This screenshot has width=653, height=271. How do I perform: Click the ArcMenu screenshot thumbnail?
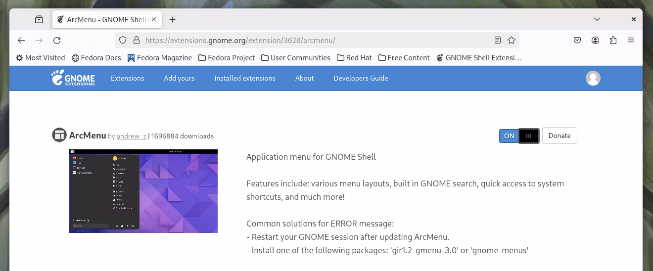tap(143, 191)
